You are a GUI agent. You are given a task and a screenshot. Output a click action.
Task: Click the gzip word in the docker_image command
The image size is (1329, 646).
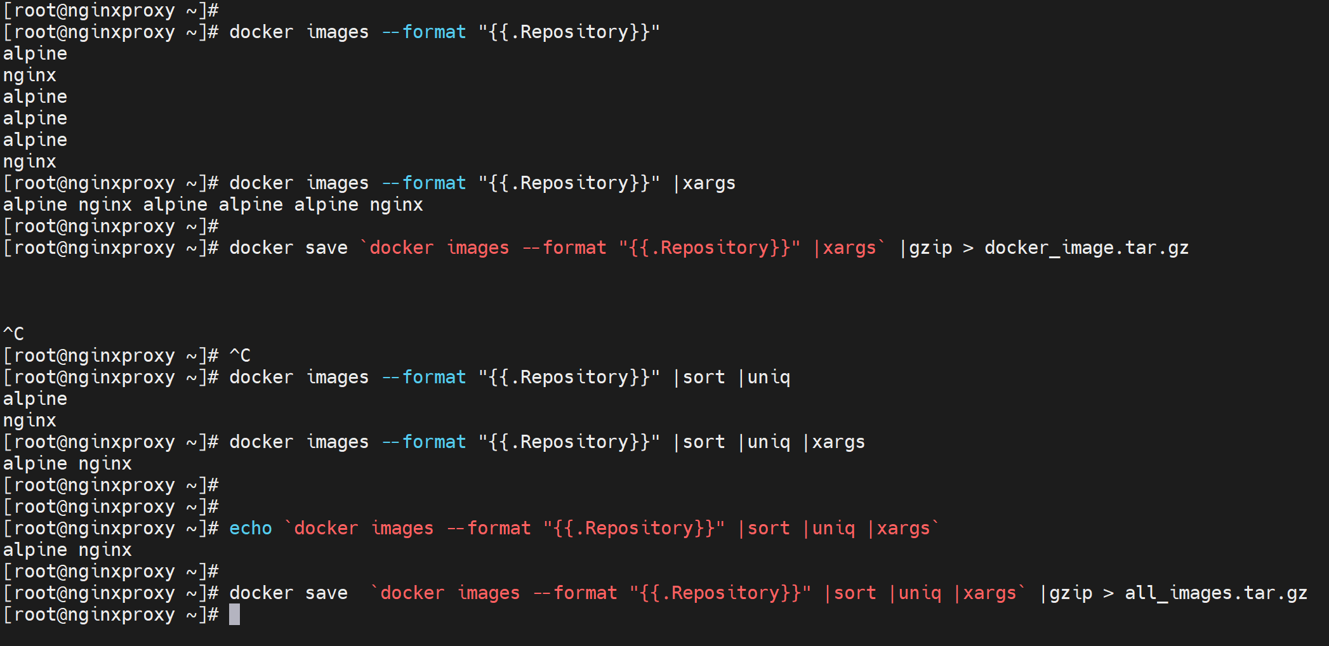930,247
